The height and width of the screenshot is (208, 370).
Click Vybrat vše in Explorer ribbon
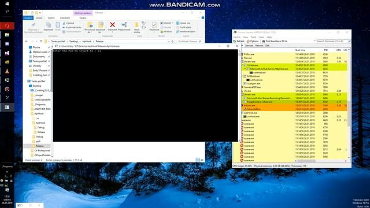coord(183,23)
